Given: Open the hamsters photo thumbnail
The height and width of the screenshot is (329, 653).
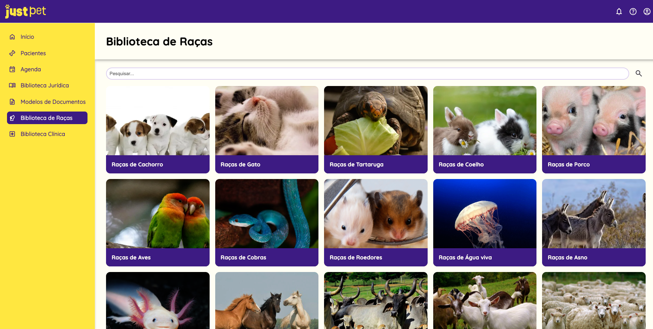Looking at the screenshot, I should click(376, 214).
